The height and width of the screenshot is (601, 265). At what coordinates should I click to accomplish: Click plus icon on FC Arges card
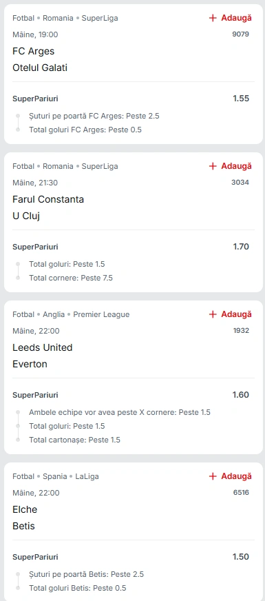[213, 18]
